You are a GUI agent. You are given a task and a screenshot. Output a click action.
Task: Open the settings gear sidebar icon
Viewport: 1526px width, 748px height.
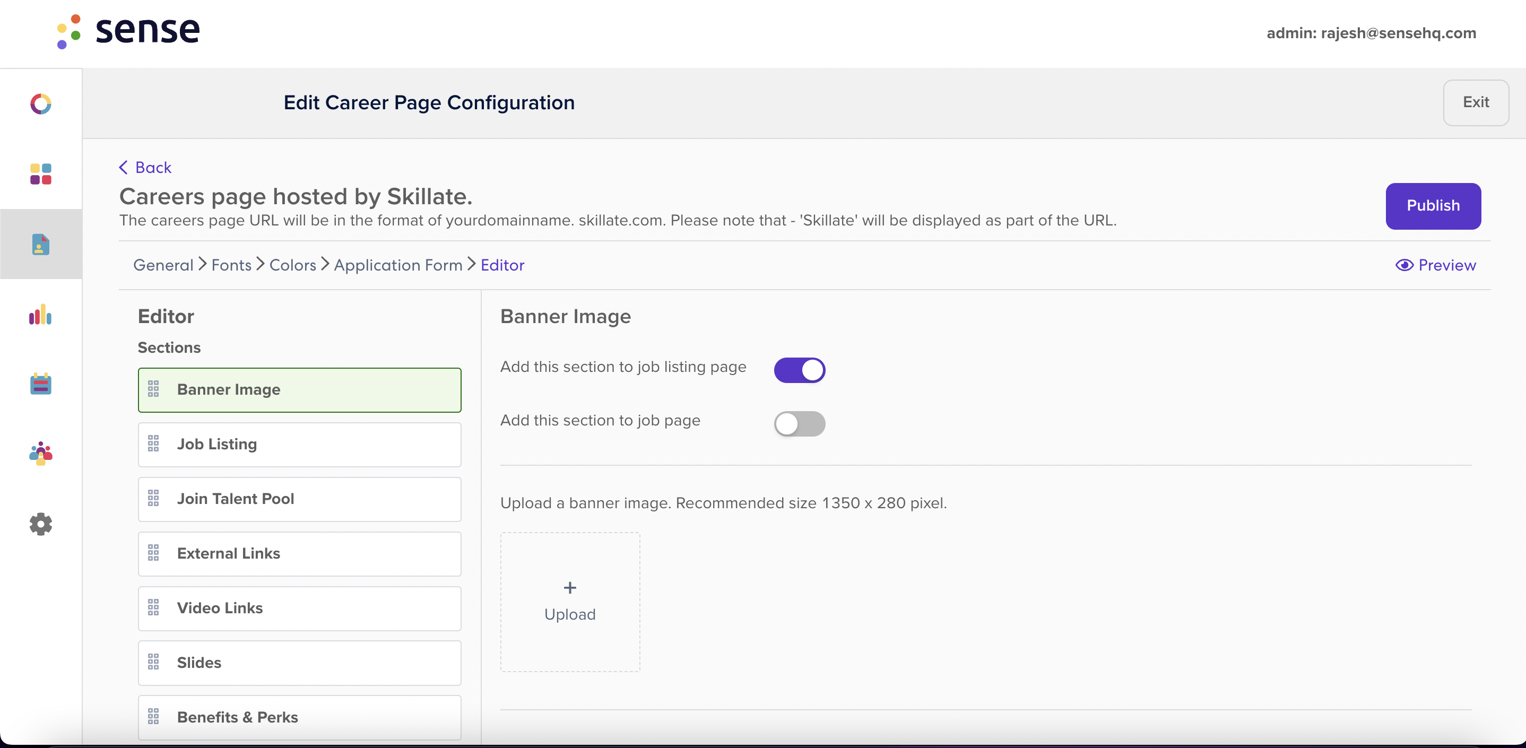41,524
